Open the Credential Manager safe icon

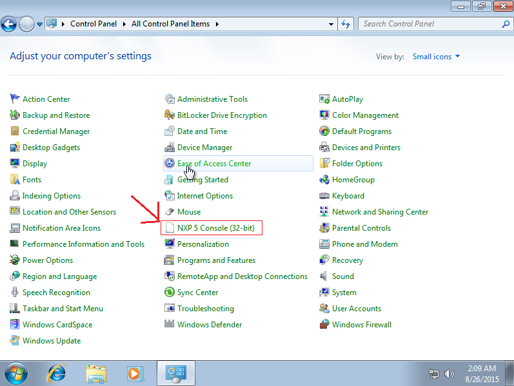pyautogui.click(x=15, y=131)
